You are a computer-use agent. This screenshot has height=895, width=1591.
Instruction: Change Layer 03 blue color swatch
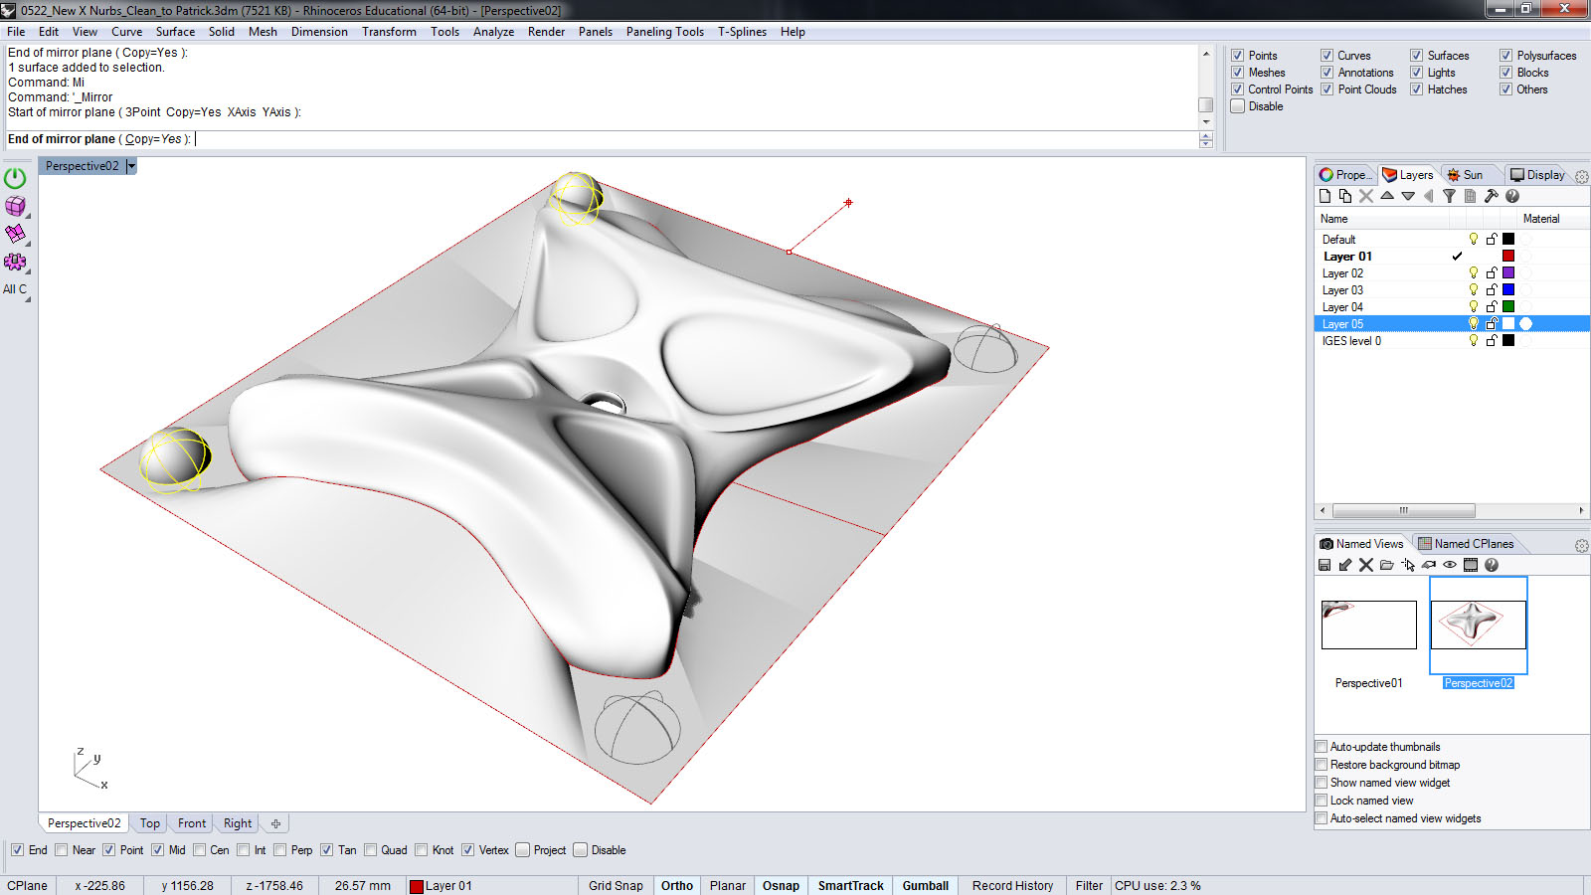click(1508, 289)
